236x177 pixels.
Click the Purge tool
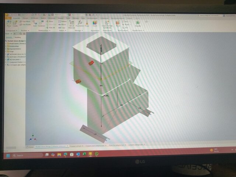[x=87, y=24]
